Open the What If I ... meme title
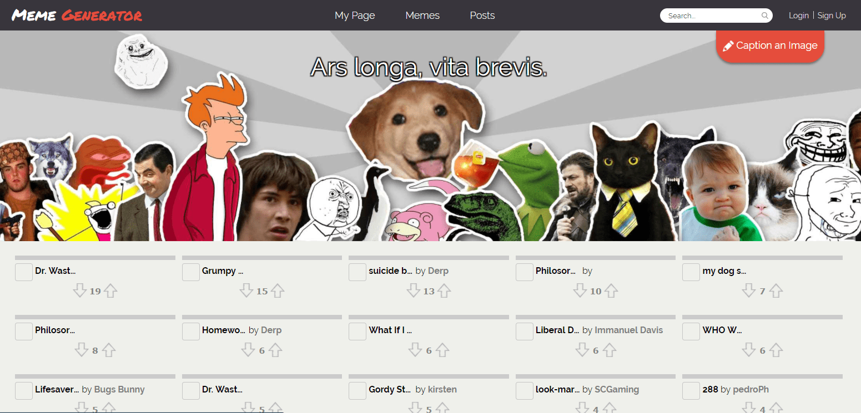Viewport: 861px width, 413px height. (390, 330)
